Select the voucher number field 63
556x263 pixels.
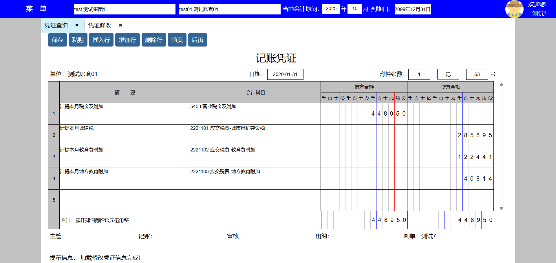point(477,74)
